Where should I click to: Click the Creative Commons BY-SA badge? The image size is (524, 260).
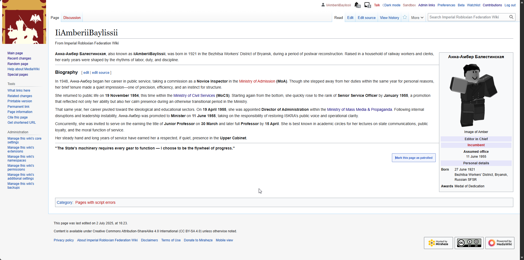469,243
